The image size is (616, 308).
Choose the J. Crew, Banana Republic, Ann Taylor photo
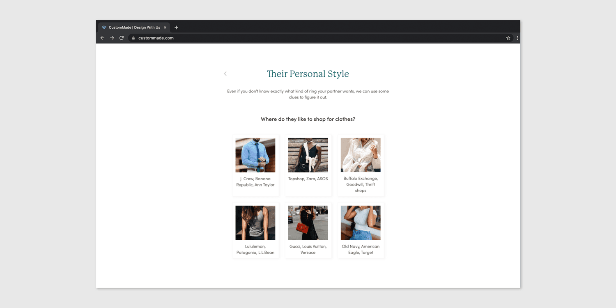(x=255, y=155)
